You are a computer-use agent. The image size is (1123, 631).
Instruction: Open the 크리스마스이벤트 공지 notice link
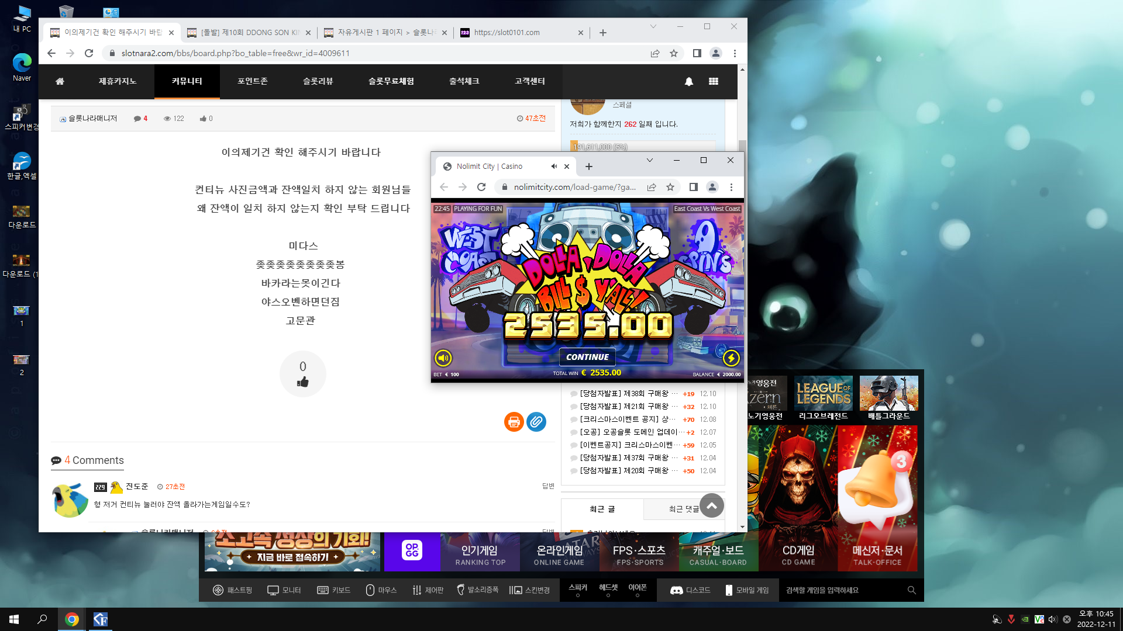(629, 419)
